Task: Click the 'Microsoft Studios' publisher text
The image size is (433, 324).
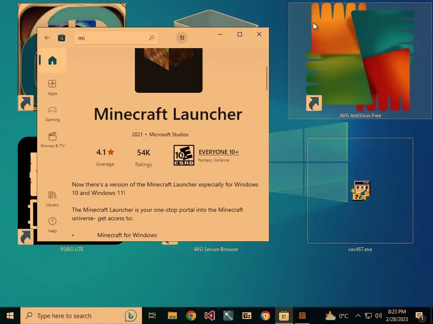Action: [x=169, y=135]
